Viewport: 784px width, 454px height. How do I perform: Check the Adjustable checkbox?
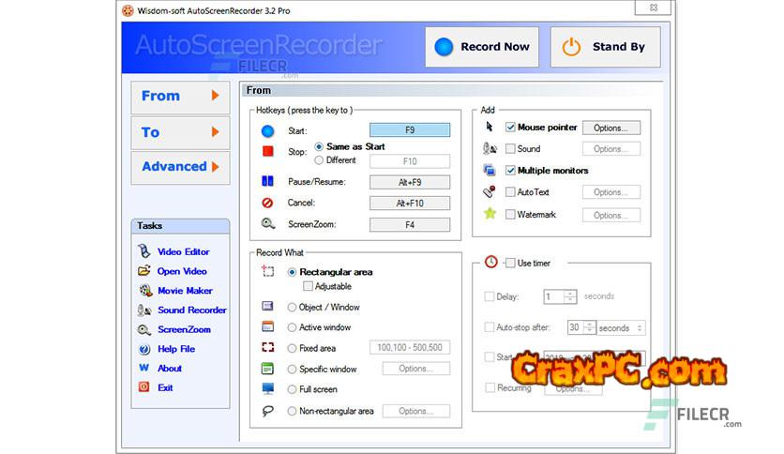pyautogui.click(x=308, y=286)
